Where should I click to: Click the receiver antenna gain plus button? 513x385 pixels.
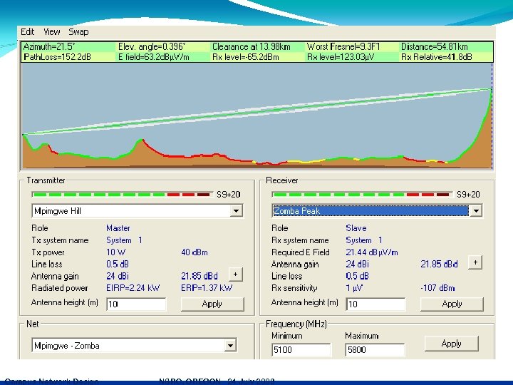[475, 262]
